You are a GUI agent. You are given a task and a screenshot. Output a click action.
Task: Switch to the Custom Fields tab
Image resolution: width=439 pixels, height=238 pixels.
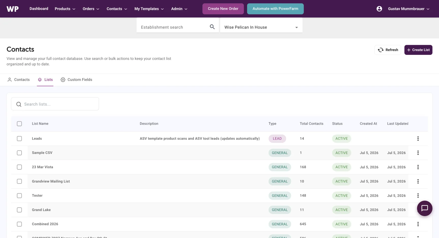76,80
